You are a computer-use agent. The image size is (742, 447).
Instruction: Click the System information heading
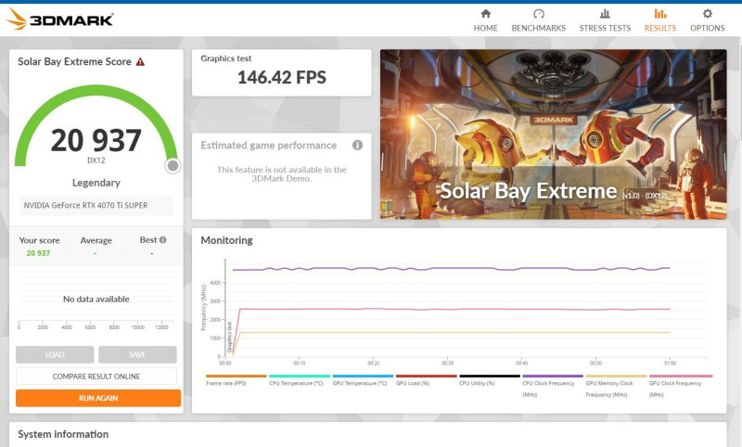[x=63, y=434]
